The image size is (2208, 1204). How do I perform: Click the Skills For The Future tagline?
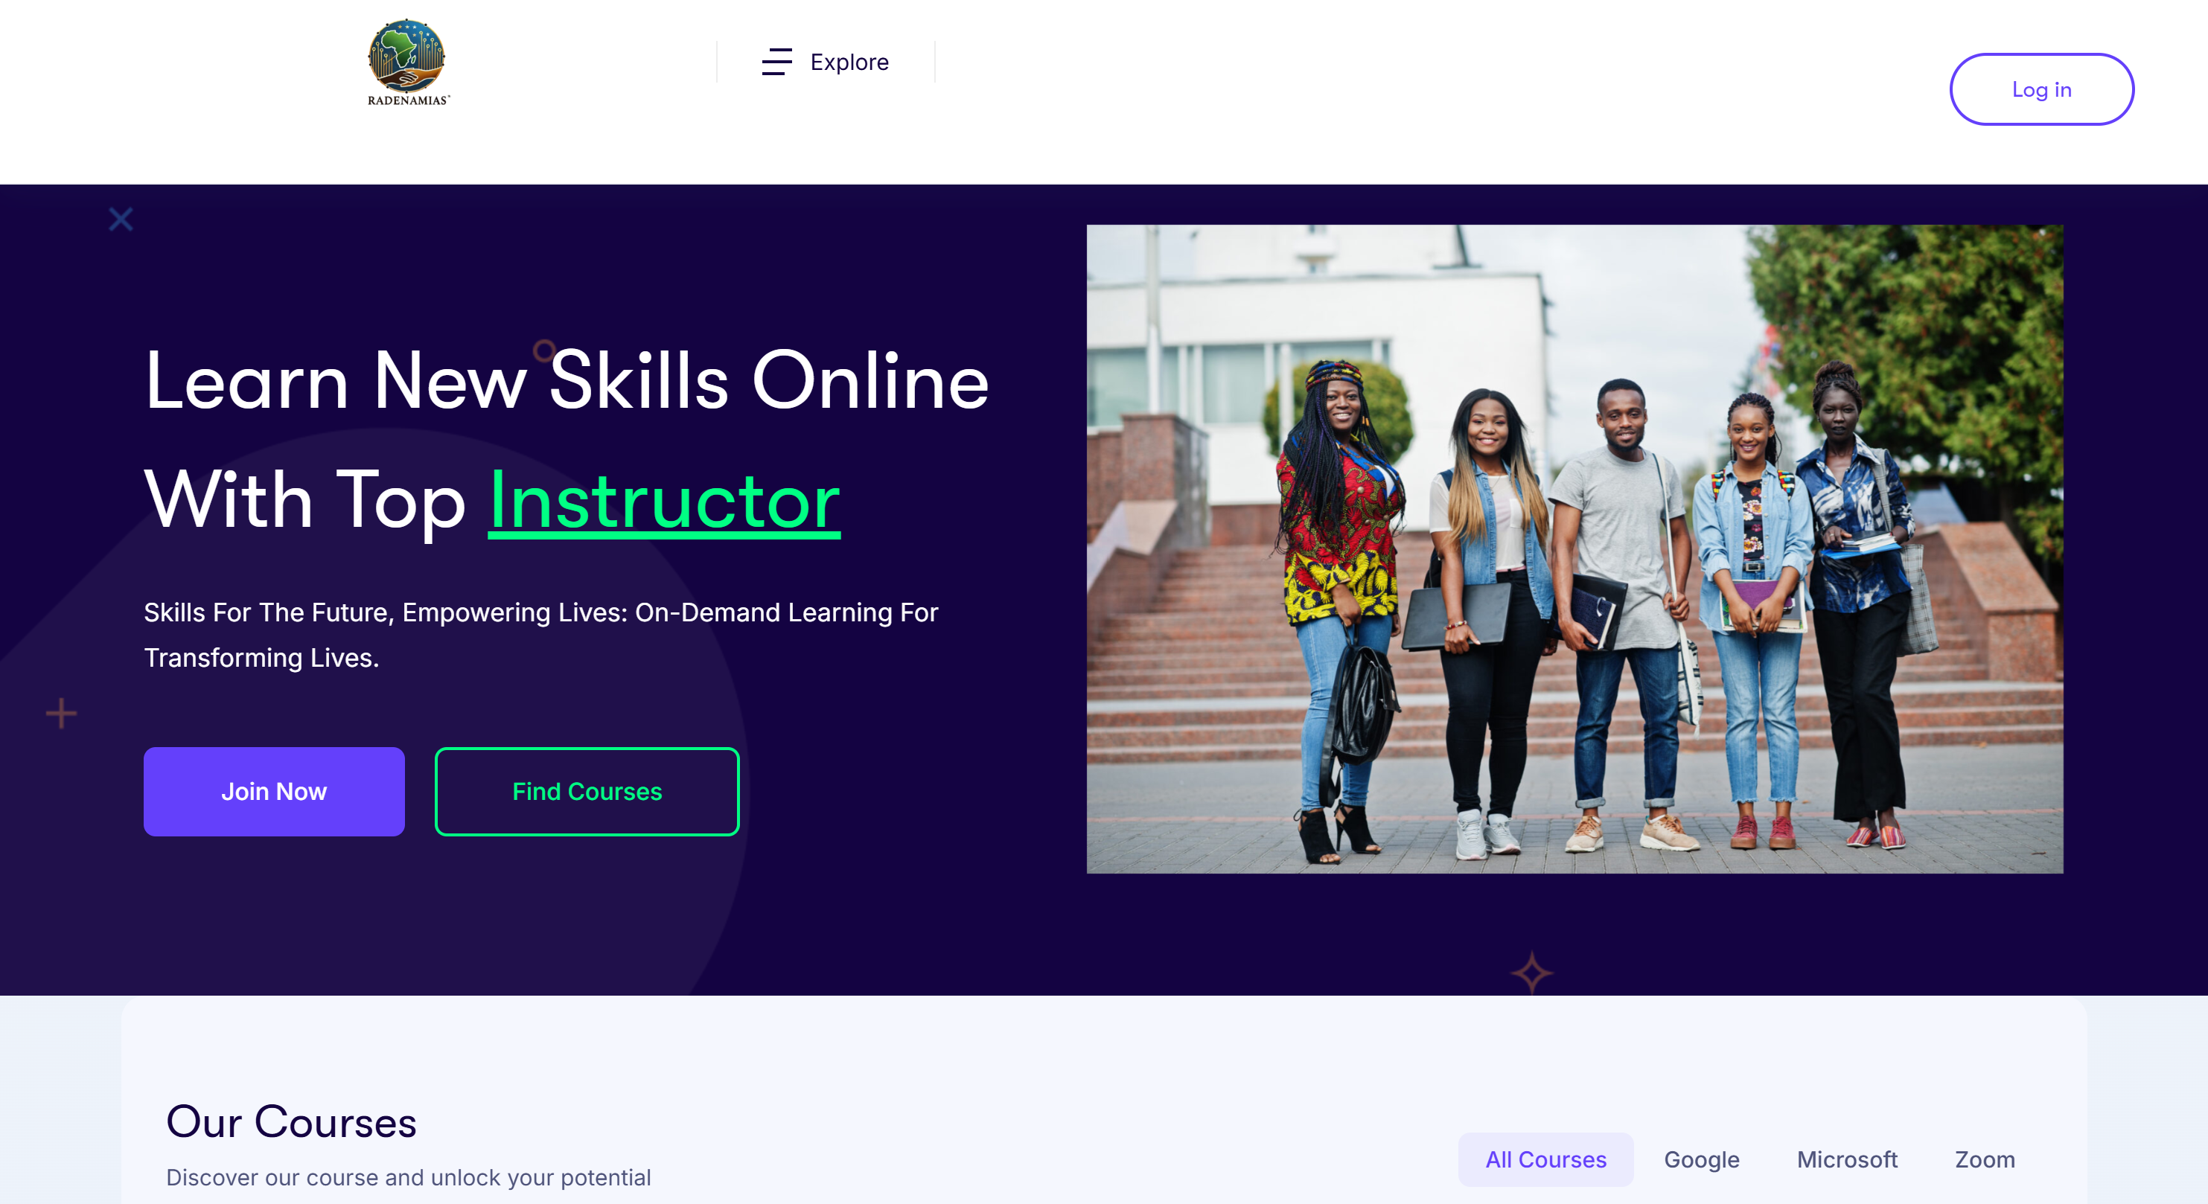pyautogui.click(x=541, y=635)
